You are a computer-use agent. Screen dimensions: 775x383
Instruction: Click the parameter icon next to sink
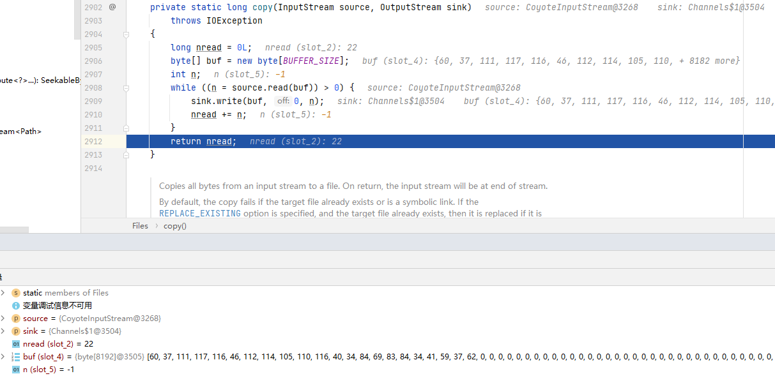16,331
